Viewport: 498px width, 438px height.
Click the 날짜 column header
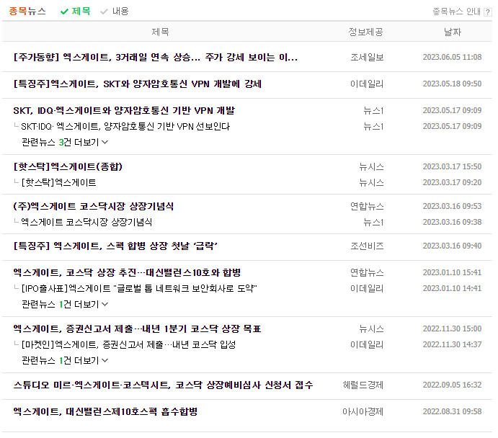coord(453,32)
